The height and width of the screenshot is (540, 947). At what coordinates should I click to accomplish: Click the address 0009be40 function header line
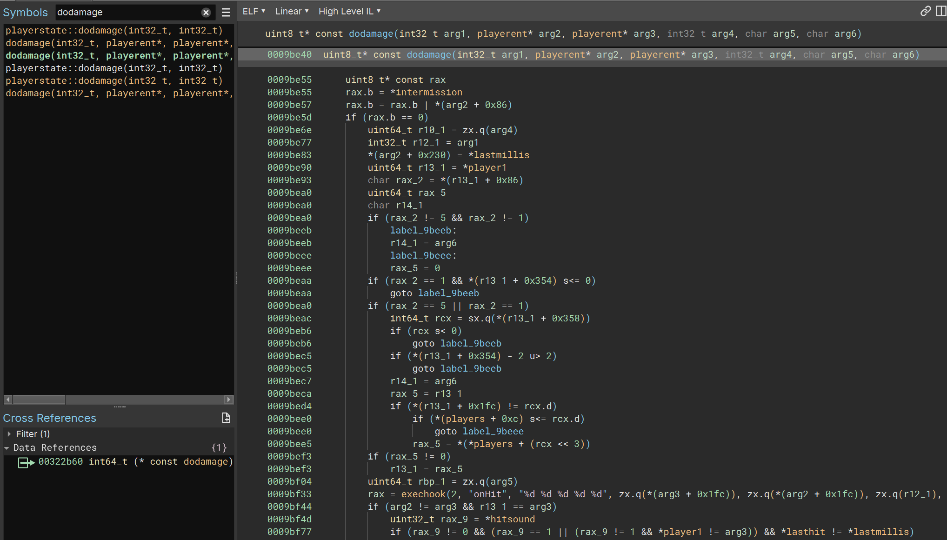pyautogui.click(x=592, y=54)
